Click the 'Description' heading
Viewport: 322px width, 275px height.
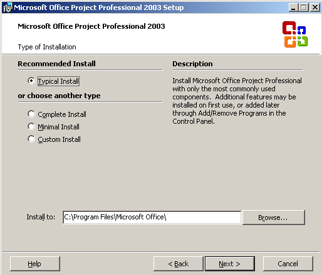tap(192, 64)
